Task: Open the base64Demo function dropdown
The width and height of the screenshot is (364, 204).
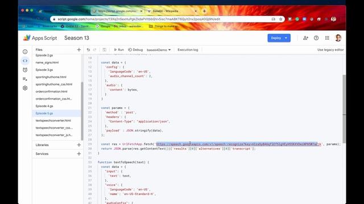Action: click(x=159, y=50)
